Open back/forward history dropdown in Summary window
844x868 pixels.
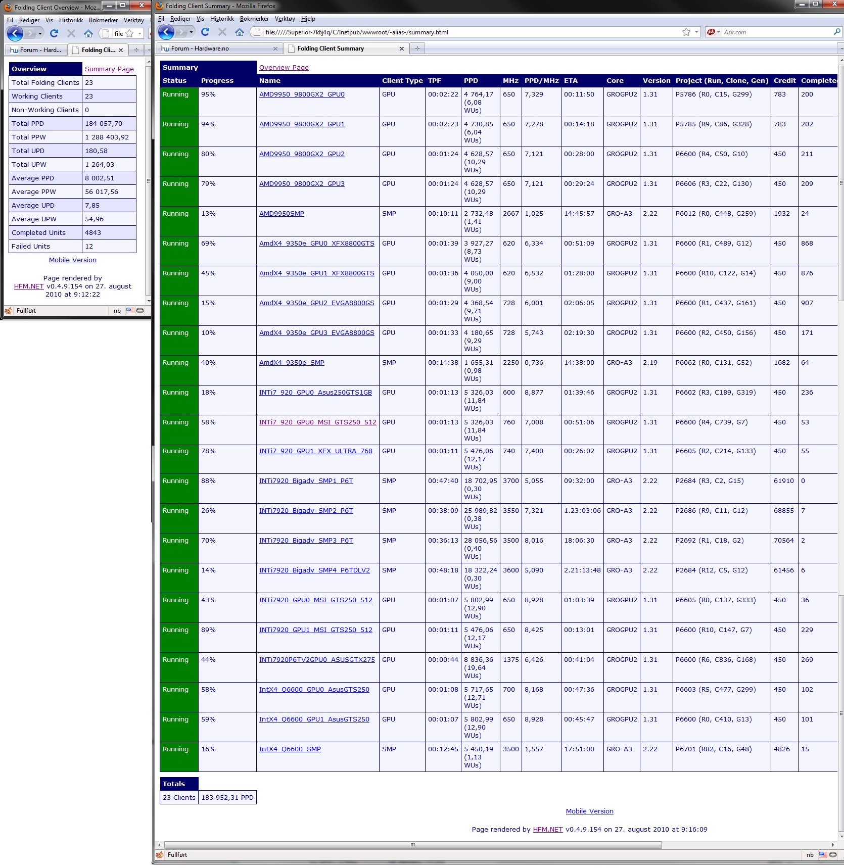click(191, 32)
